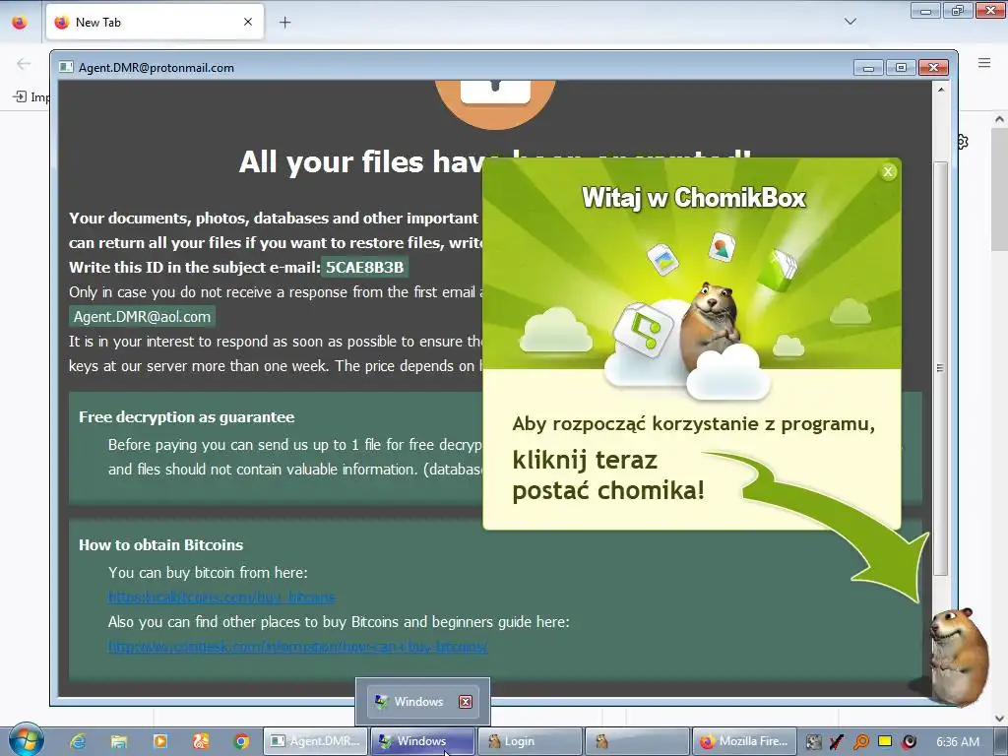
Task: Click scroll up arrow in ransom window
Action: pos(940,90)
